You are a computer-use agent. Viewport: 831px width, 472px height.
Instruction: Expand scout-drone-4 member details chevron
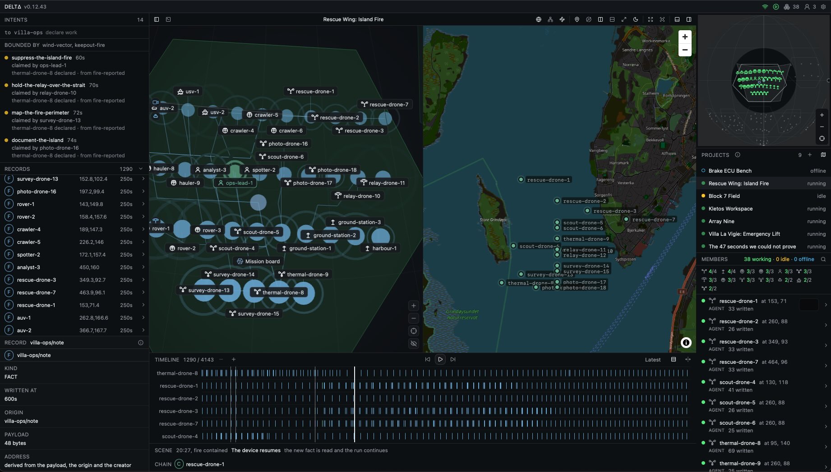[x=826, y=386]
